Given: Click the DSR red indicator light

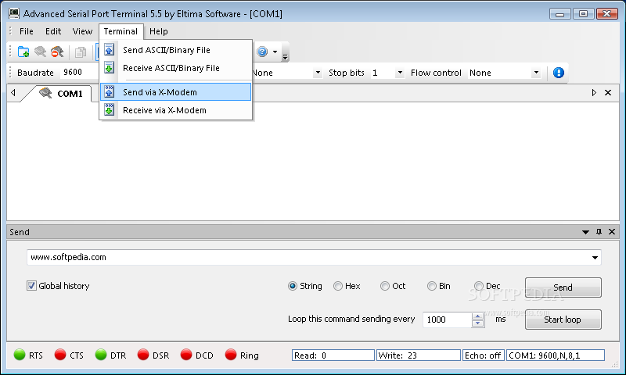Looking at the screenshot, I should tap(143, 354).
